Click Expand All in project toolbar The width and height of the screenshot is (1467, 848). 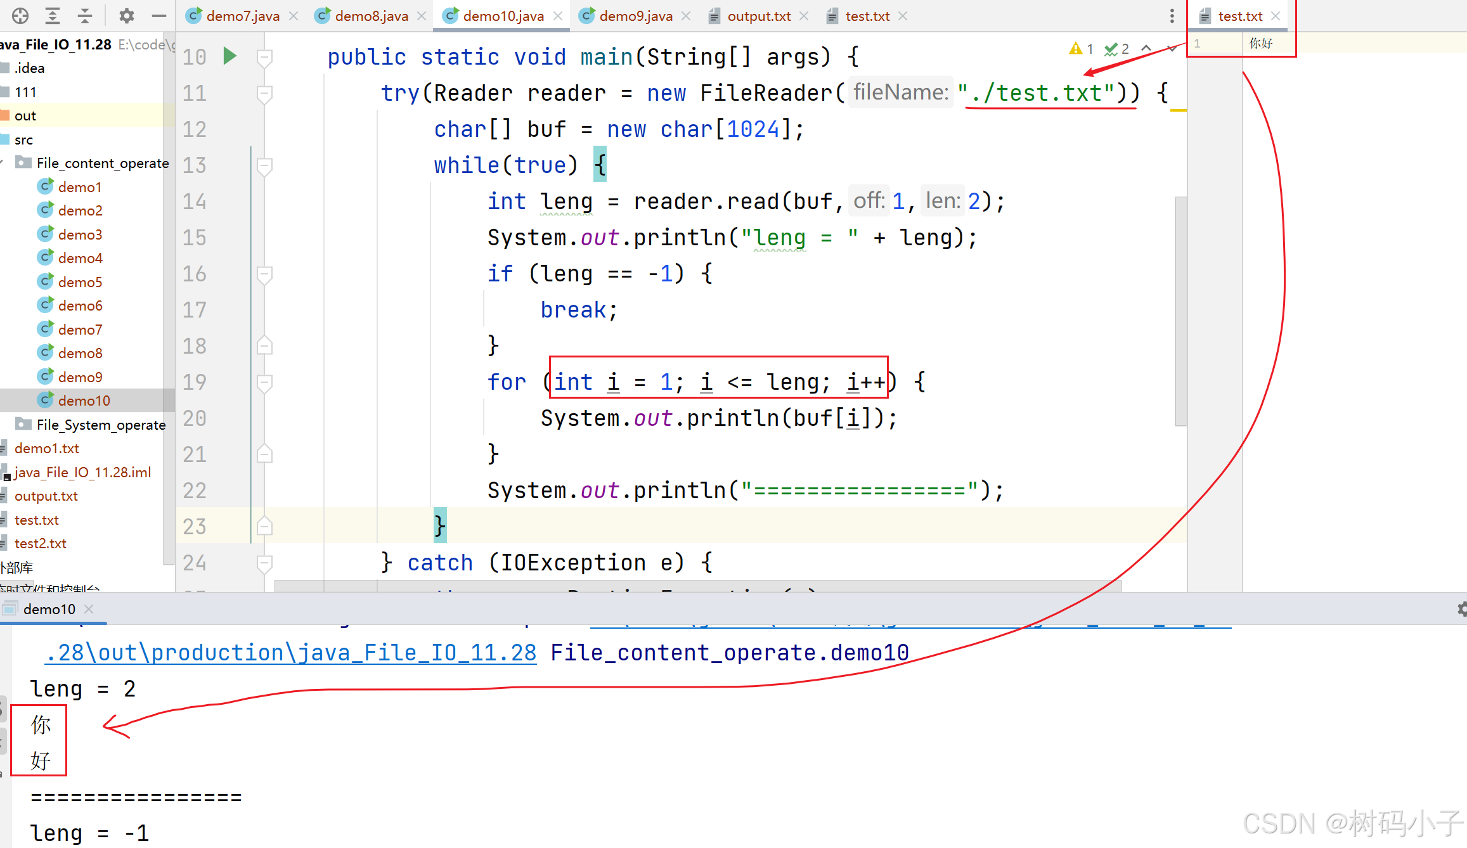pos(53,16)
